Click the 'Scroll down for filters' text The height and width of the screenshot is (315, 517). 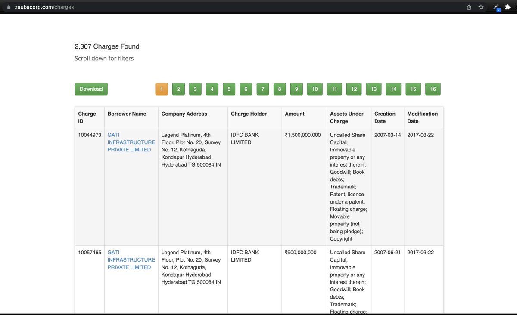[x=104, y=58]
